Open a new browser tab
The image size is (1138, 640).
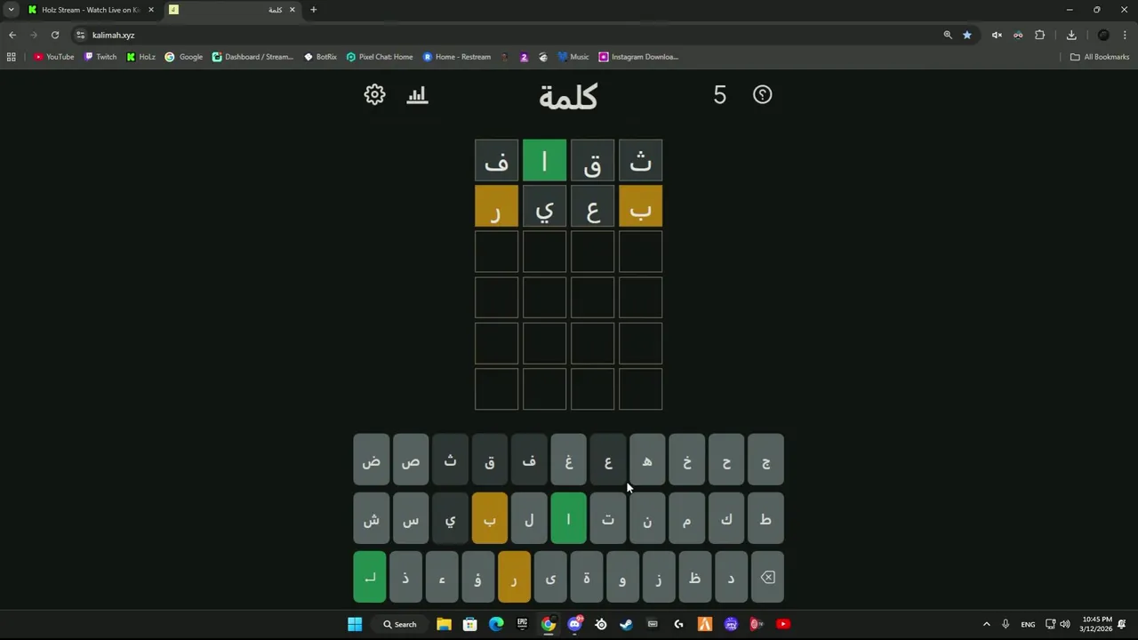point(313,10)
